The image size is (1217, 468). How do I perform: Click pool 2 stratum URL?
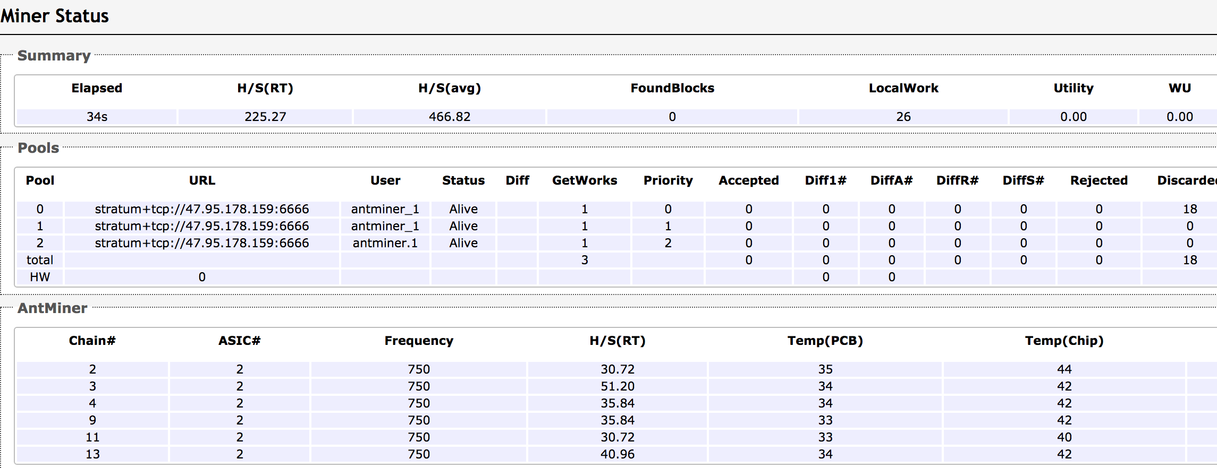tap(202, 243)
